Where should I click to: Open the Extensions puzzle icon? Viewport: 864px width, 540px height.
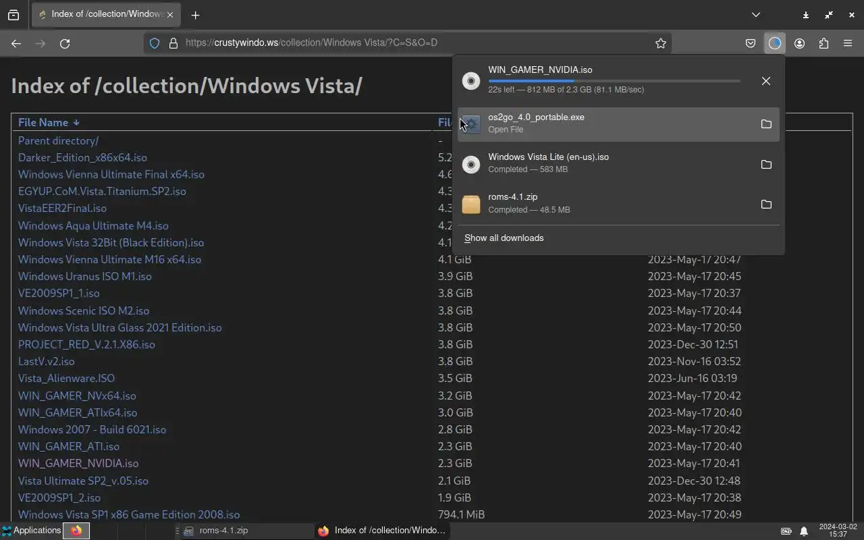(x=823, y=43)
